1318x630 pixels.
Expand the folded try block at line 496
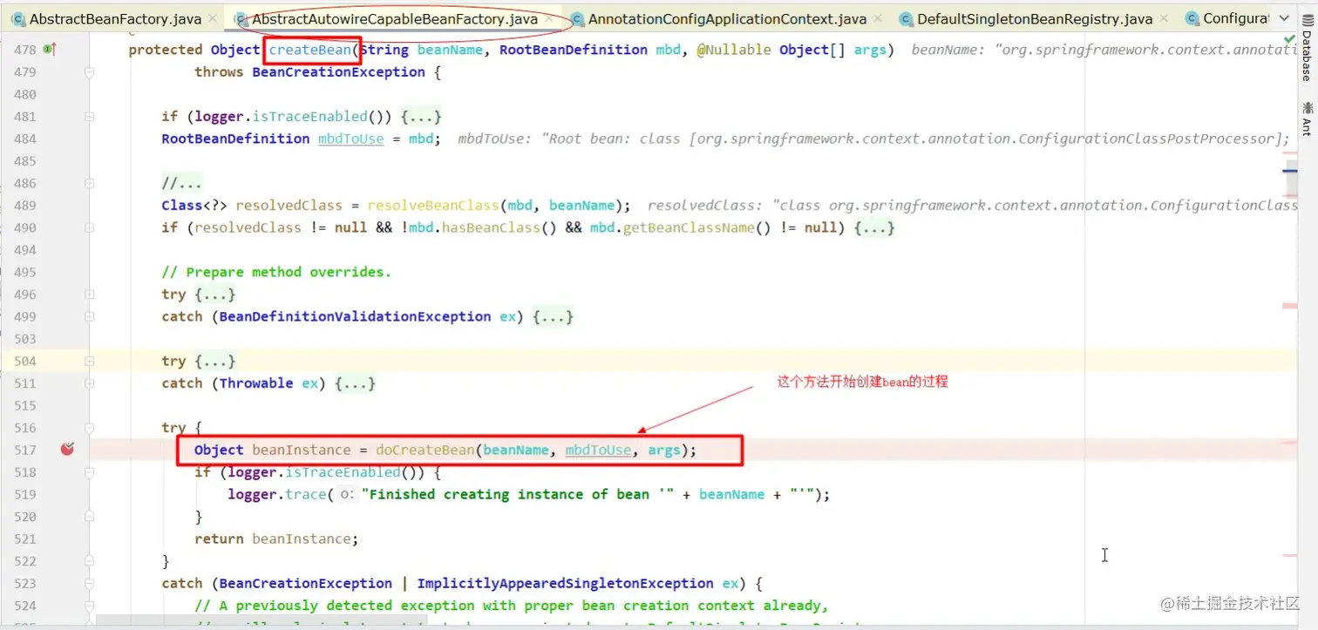89,295
